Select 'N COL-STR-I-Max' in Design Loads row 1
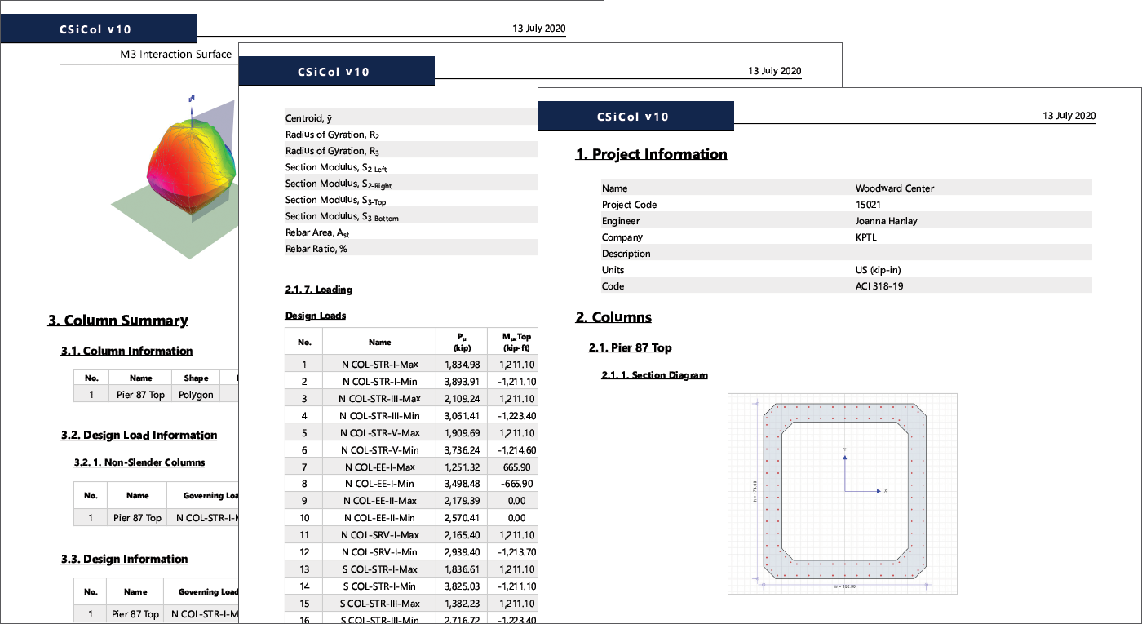 click(379, 364)
